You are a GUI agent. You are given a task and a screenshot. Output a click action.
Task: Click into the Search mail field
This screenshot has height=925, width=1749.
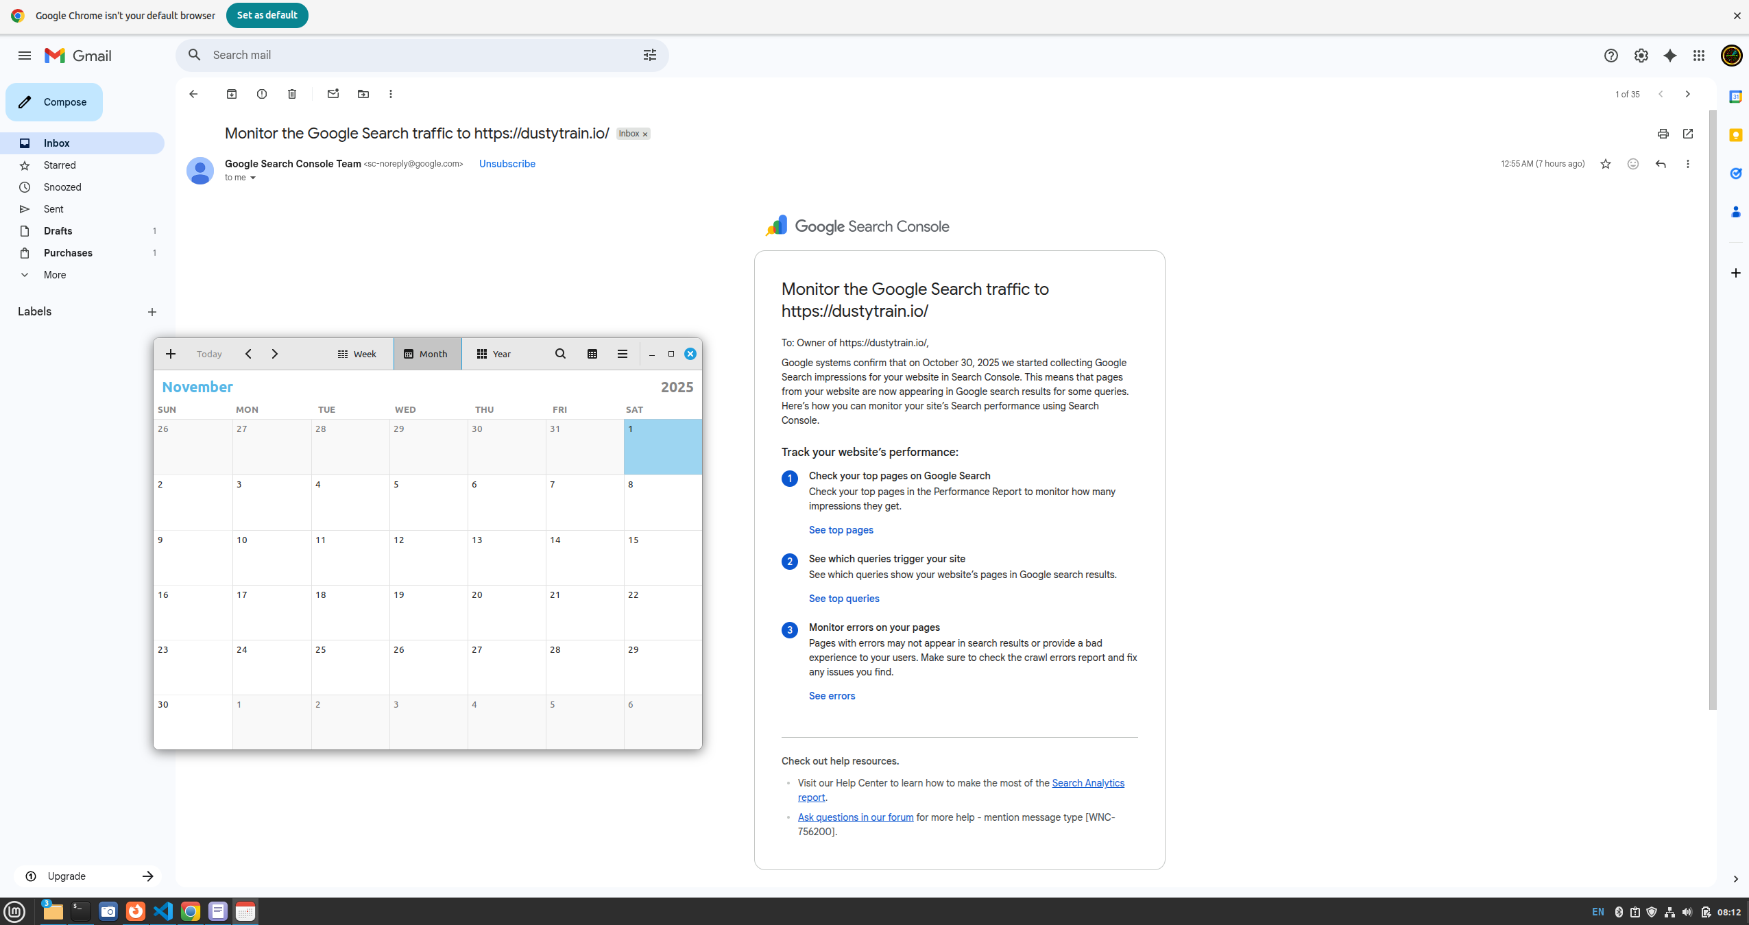[x=411, y=55]
